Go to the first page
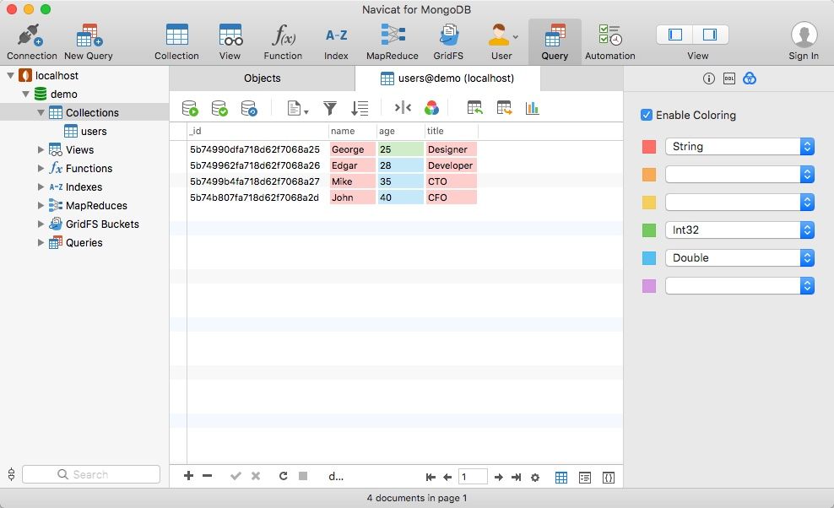The image size is (834, 508). [431, 477]
